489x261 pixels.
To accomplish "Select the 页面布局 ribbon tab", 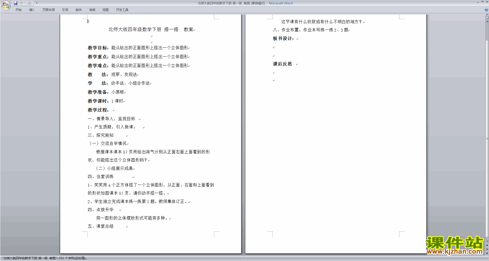I will [x=49, y=10].
